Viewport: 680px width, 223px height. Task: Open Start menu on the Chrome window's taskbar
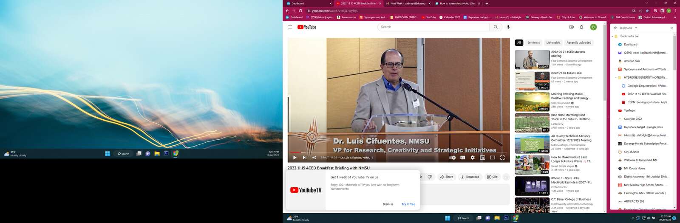click(x=448, y=218)
